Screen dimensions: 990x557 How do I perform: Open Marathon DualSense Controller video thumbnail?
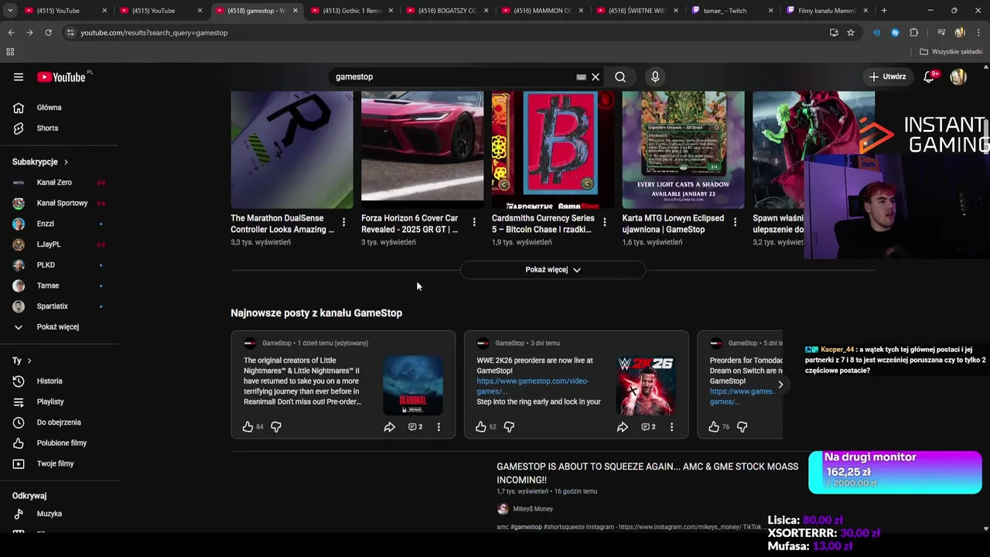point(292,150)
